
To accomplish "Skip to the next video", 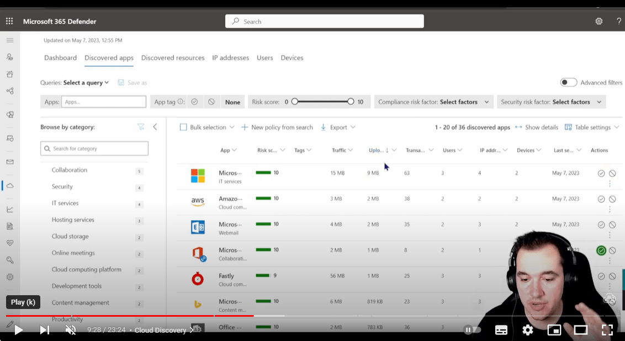I will click(x=45, y=330).
